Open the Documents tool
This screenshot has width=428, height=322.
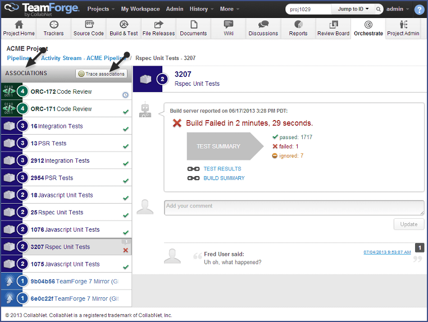tap(193, 29)
